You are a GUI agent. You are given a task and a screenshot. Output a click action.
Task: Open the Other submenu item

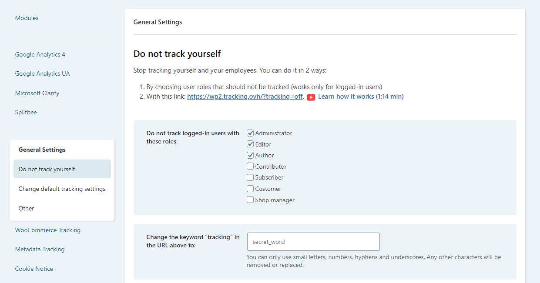click(26, 208)
